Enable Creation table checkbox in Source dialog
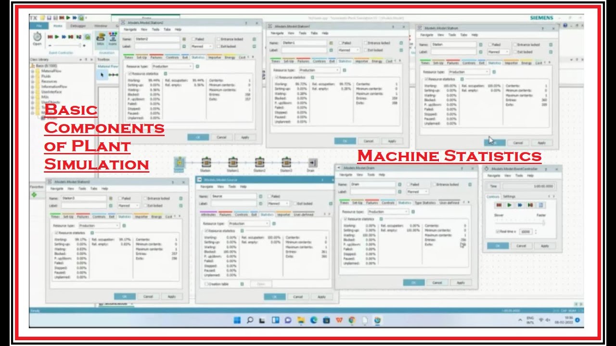This screenshot has width=616, height=346. click(206, 284)
